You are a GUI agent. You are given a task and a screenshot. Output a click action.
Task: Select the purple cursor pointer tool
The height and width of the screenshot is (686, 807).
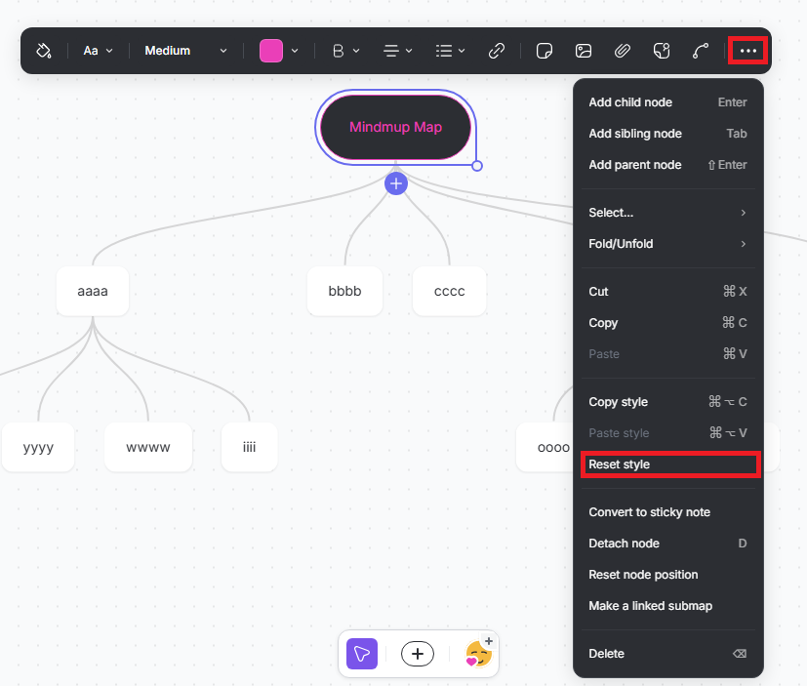point(362,654)
